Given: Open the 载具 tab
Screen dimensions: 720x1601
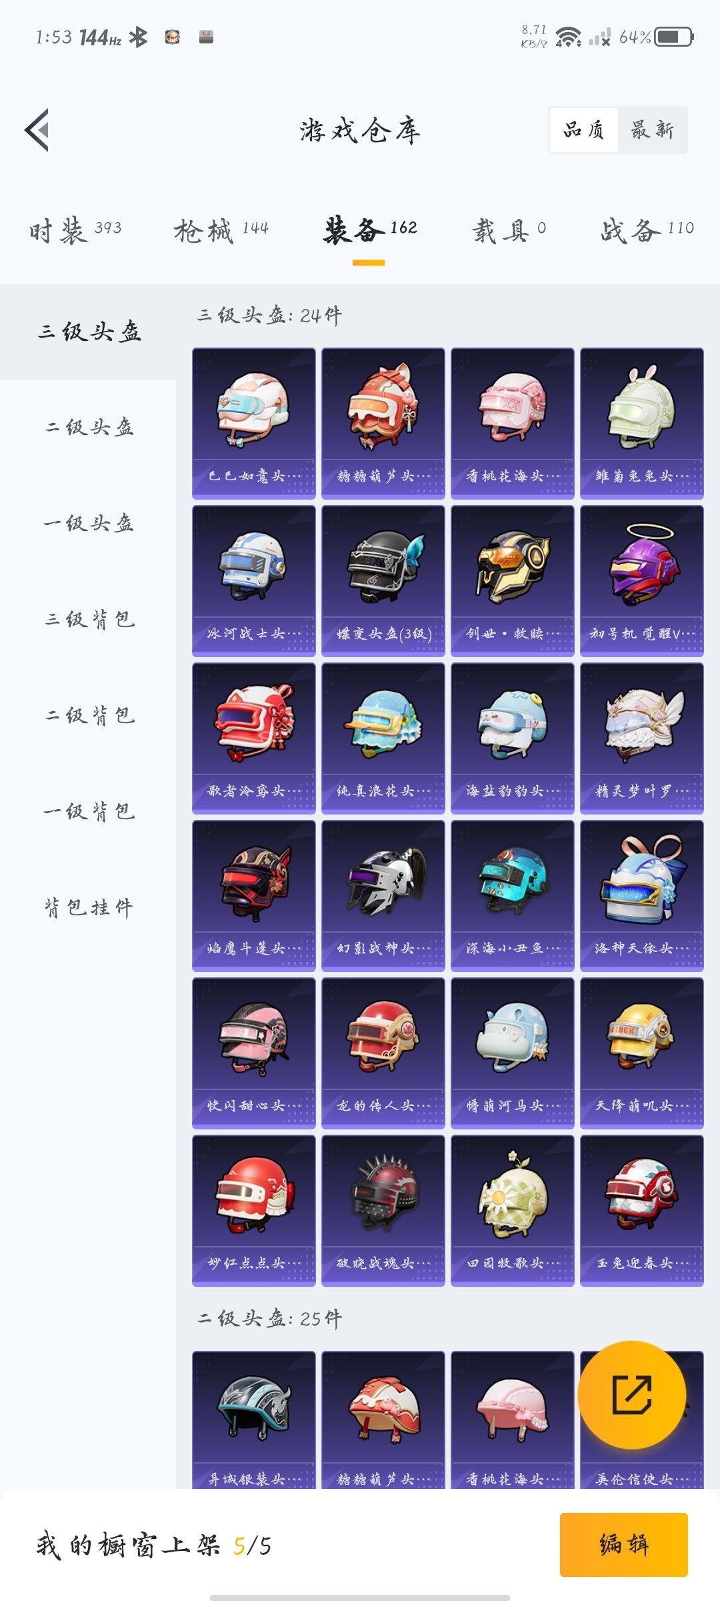Looking at the screenshot, I should tap(509, 231).
